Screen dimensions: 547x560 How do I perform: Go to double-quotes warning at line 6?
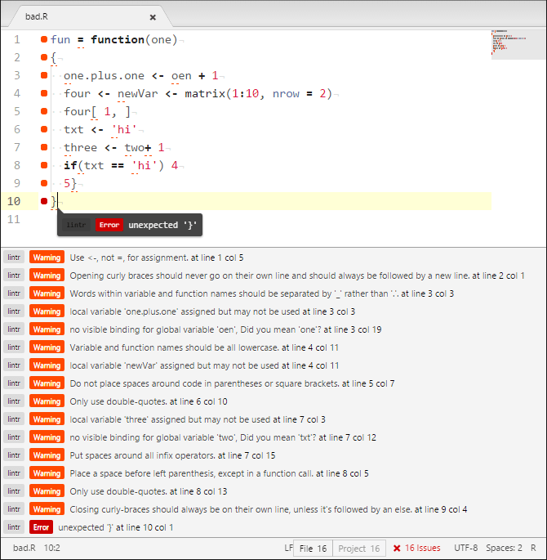(149, 401)
